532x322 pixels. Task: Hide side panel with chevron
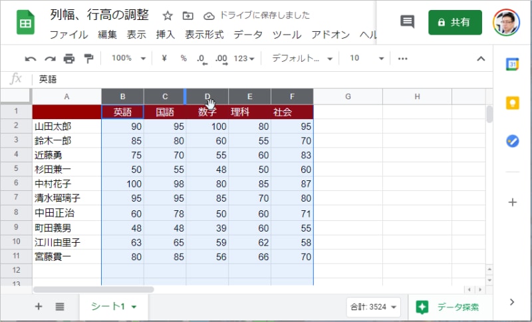click(512, 302)
